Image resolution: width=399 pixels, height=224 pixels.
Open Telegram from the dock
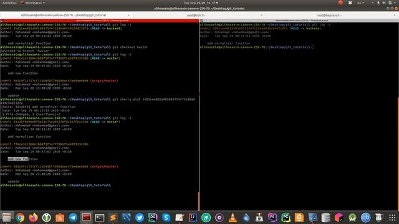click(x=73, y=218)
